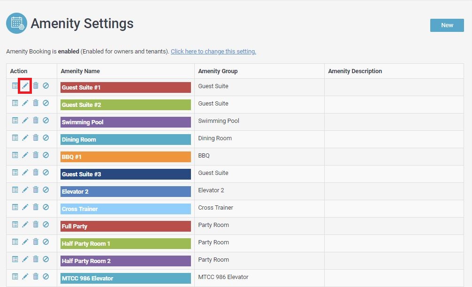Click the Amenity Settings calendar icon
The width and height of the screenshot is (472, 287).
click(x=16, y=23)
